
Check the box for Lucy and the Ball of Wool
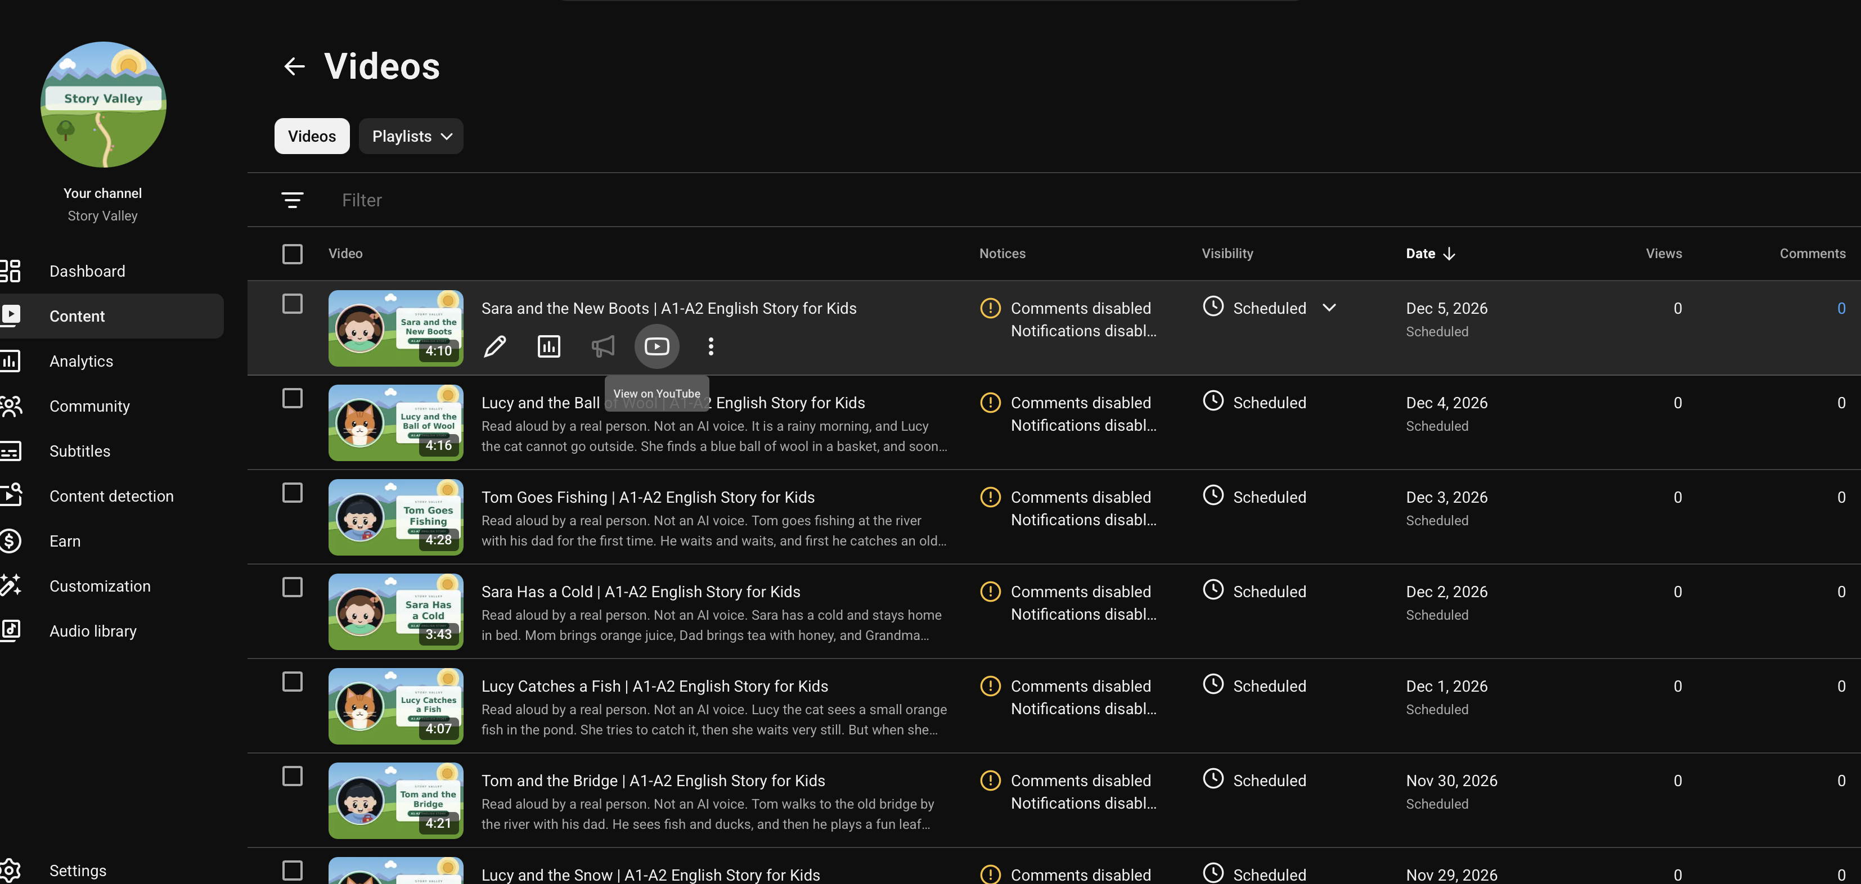coord(293,399)
